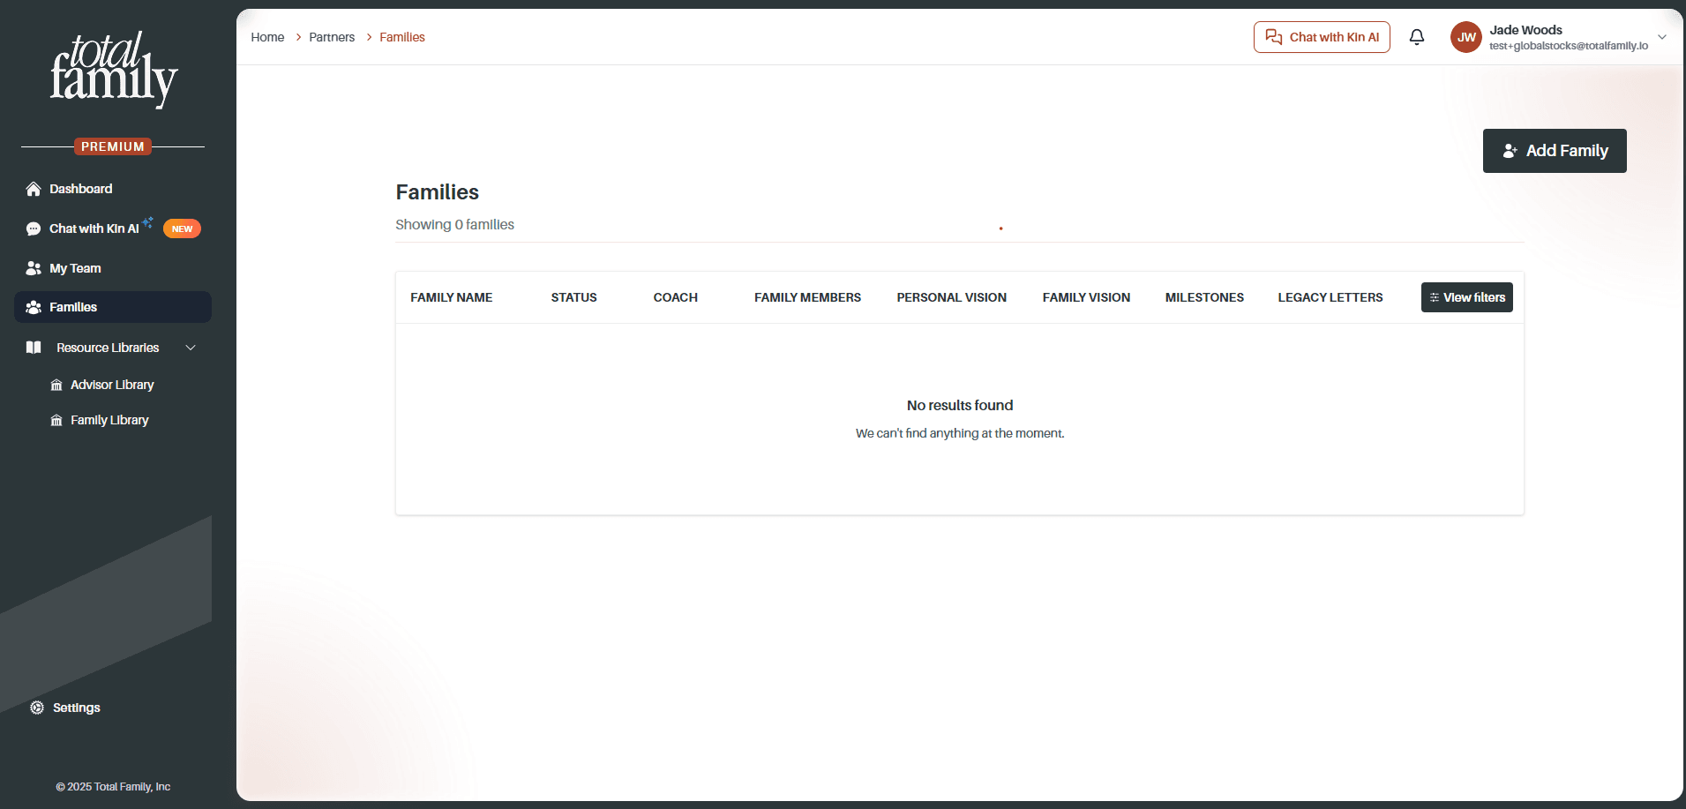Click the Advisor Library building icon
Viewport: 1686px width, 809px height.
(56, 385)
